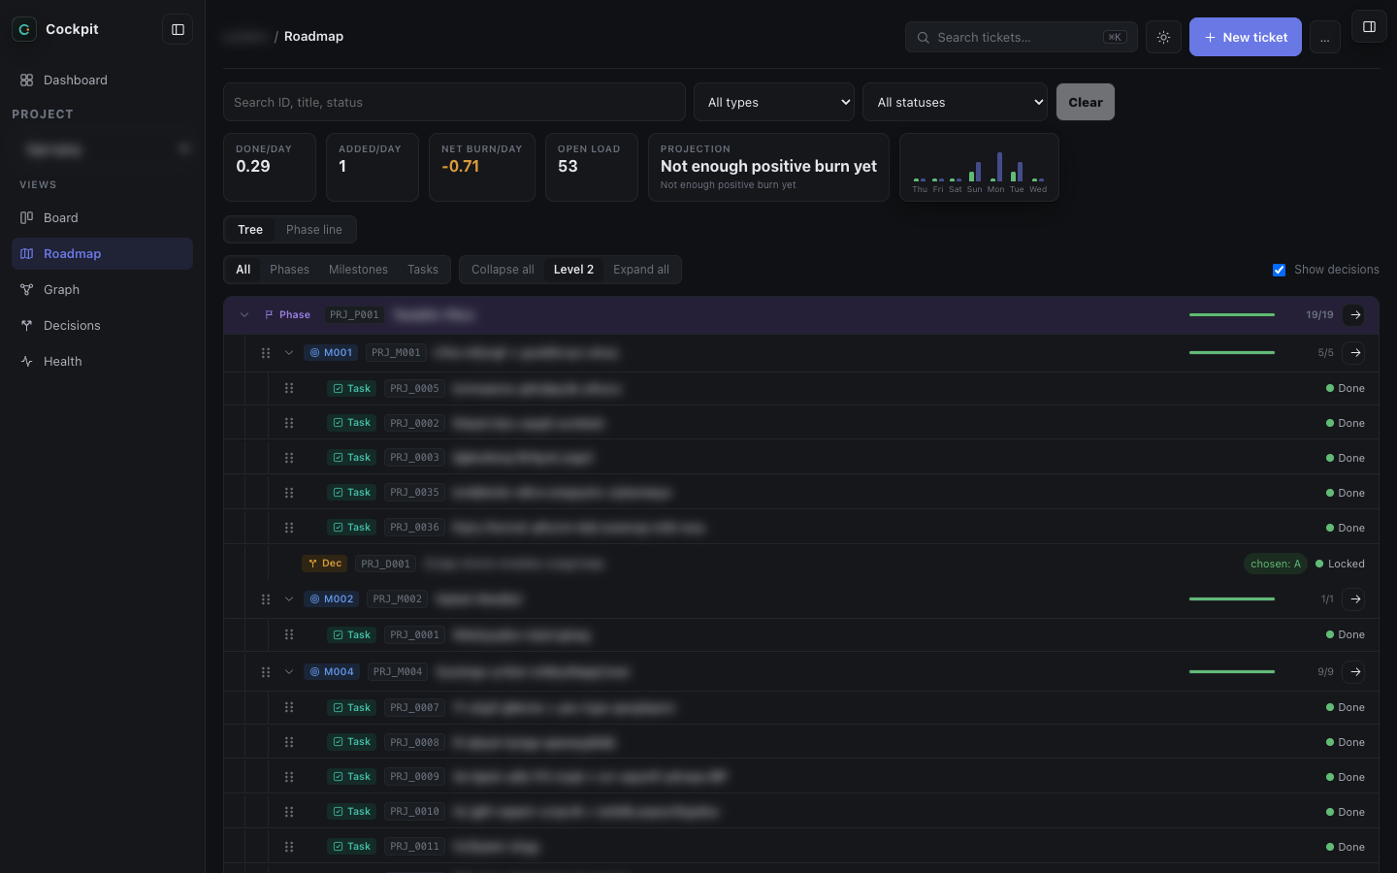Toggle the right side panel
Viewport: 1397px width, 873px height.
click(1369, 27)
